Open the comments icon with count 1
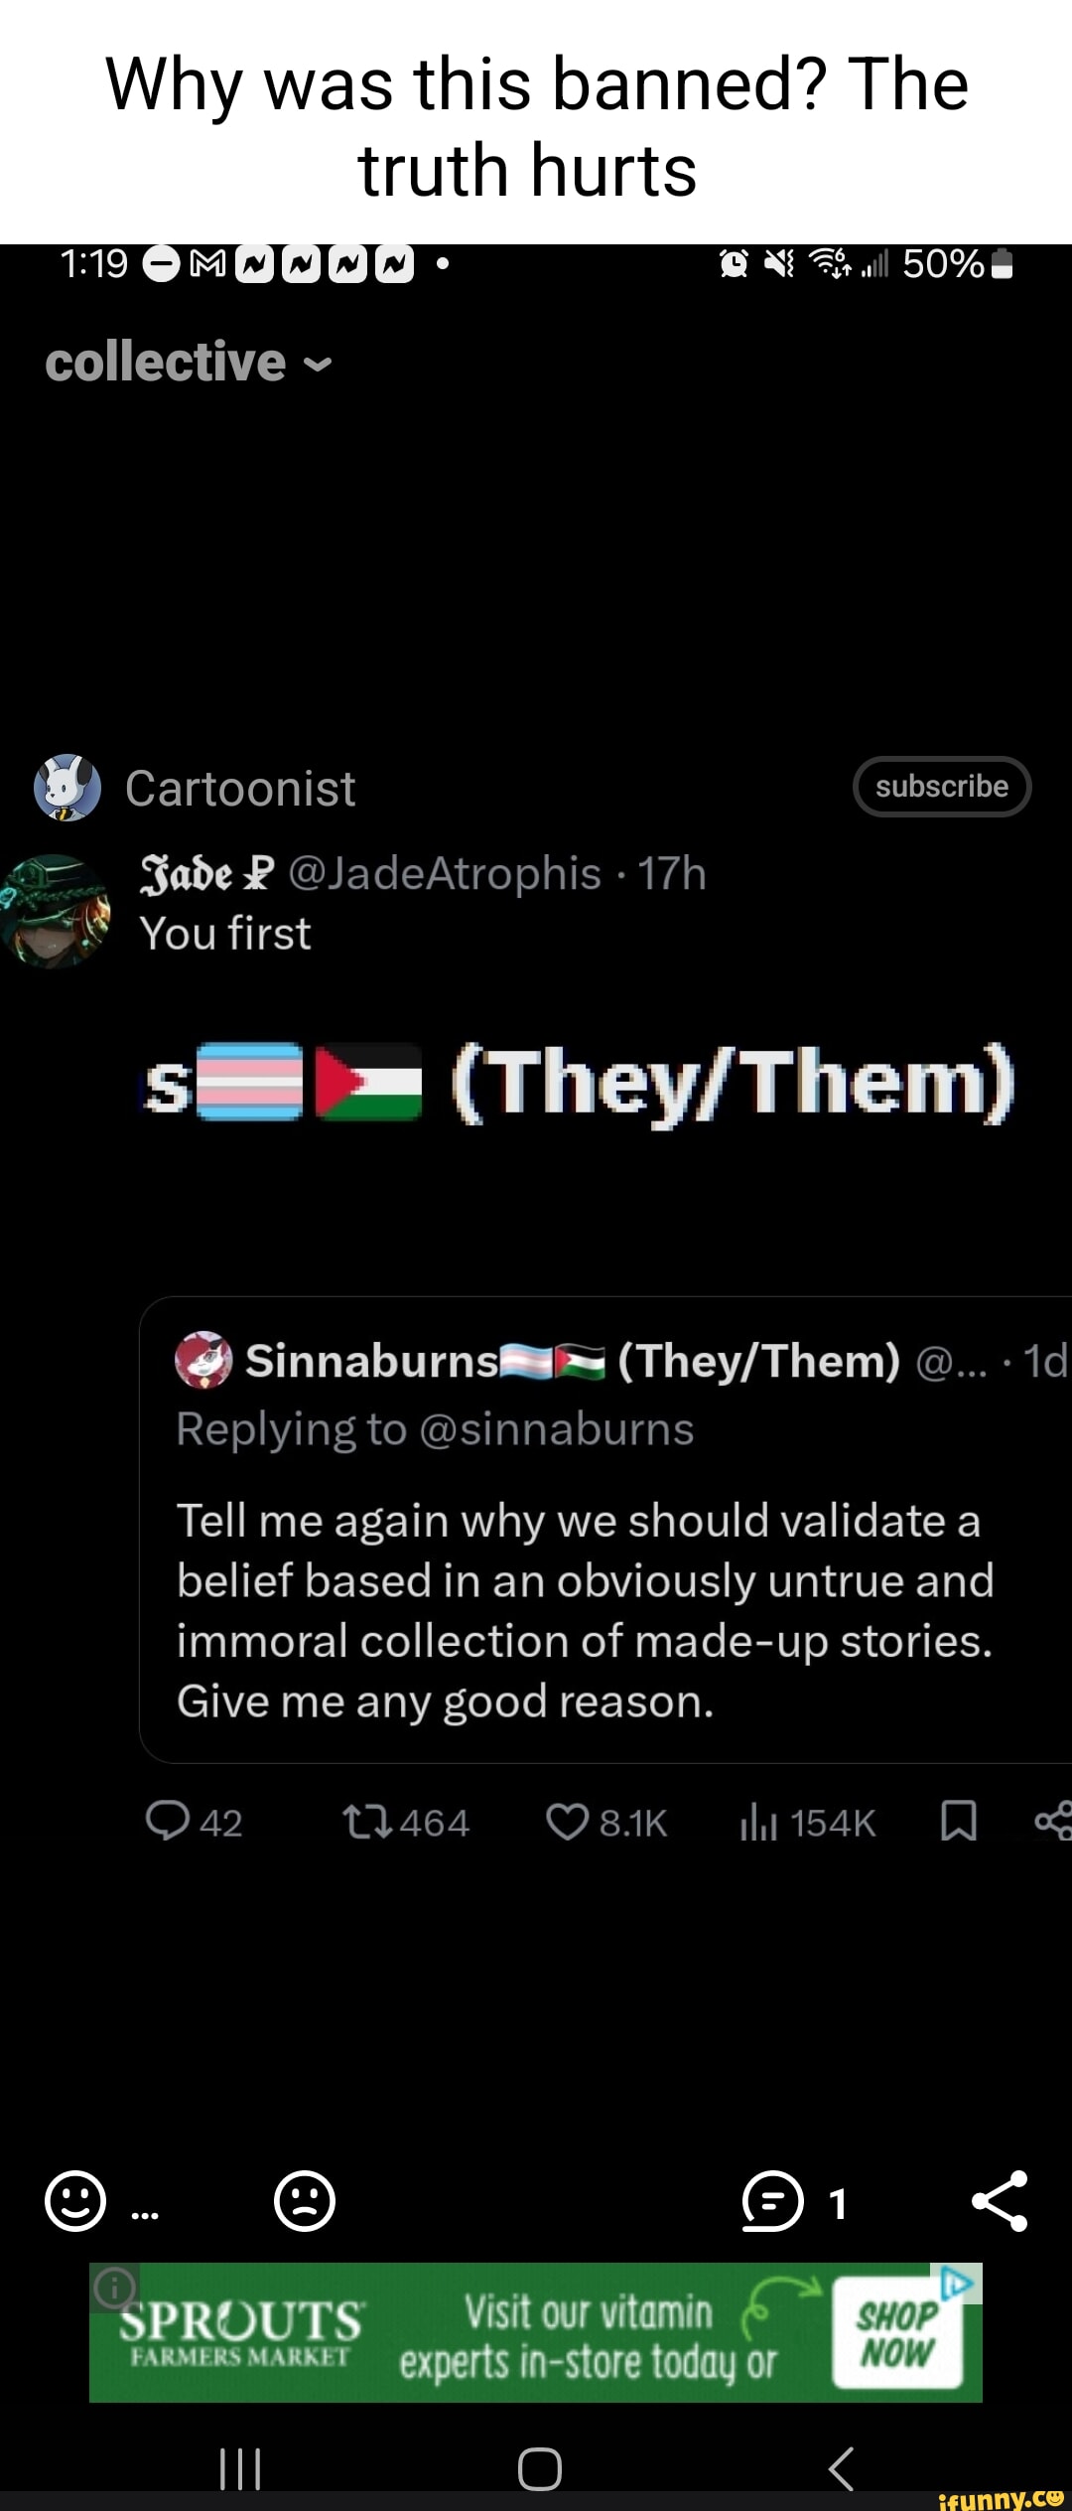Screen dimensions: 1072x2511 (772, 2202)
